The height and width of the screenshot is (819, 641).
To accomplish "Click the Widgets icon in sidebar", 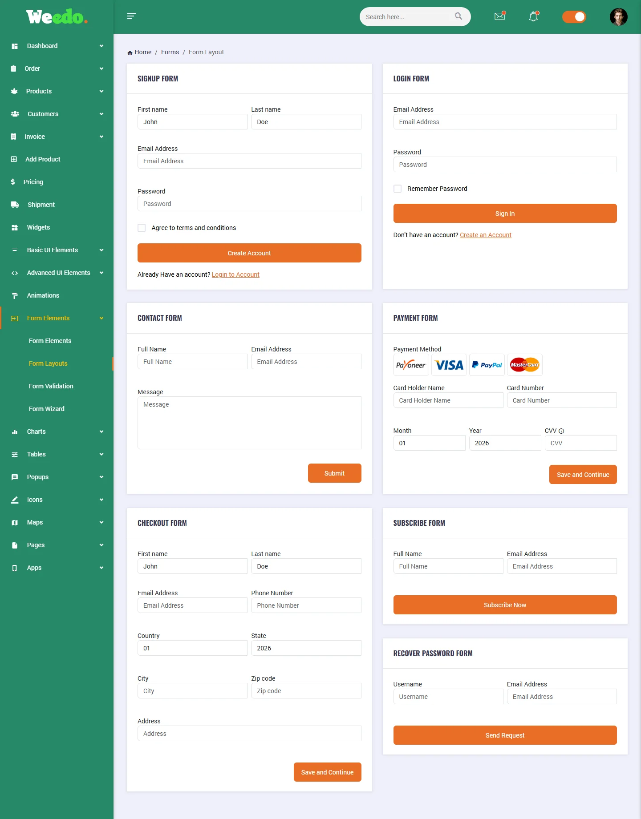I will coord(15,227).
